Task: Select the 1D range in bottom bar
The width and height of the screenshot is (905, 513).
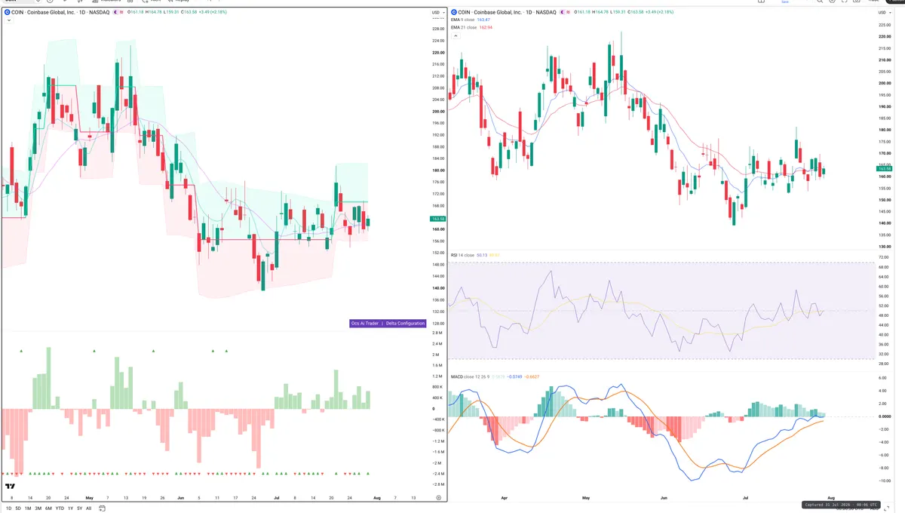Action: (x=8, y=508)
